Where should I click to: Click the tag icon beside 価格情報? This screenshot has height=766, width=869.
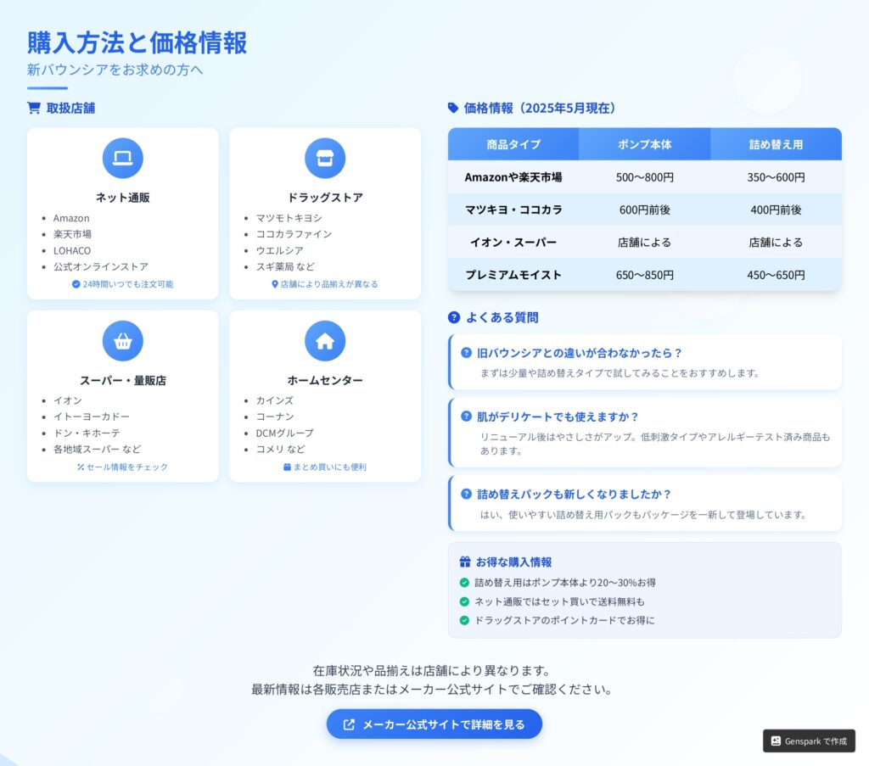click(x=453, y=108)
